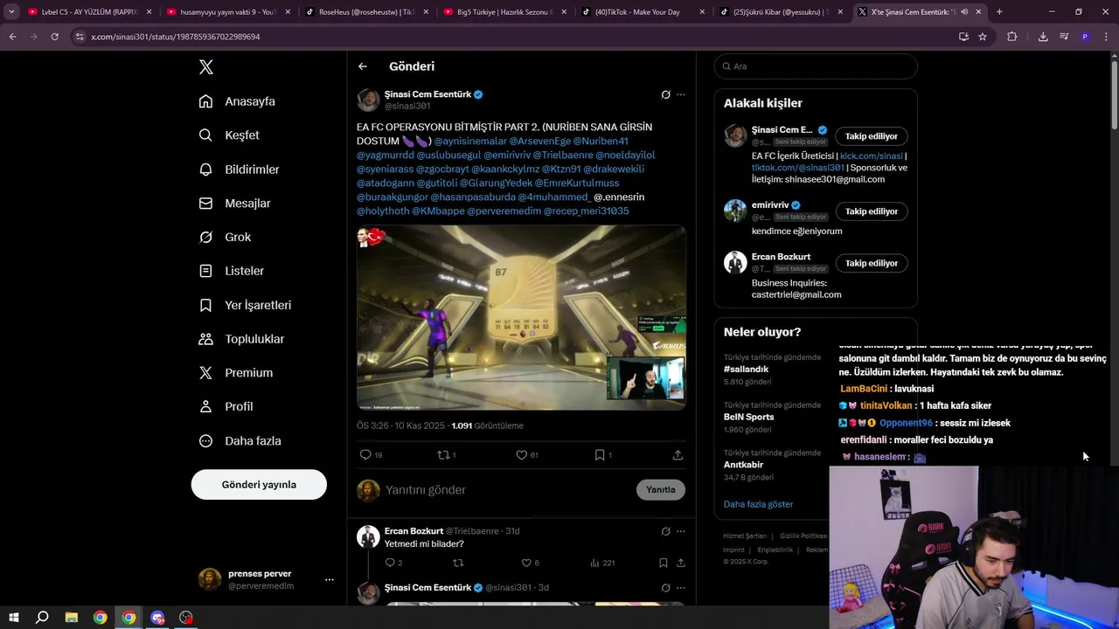Bookmark Ercan Bozkurt's reply

[x=664, y=563]
